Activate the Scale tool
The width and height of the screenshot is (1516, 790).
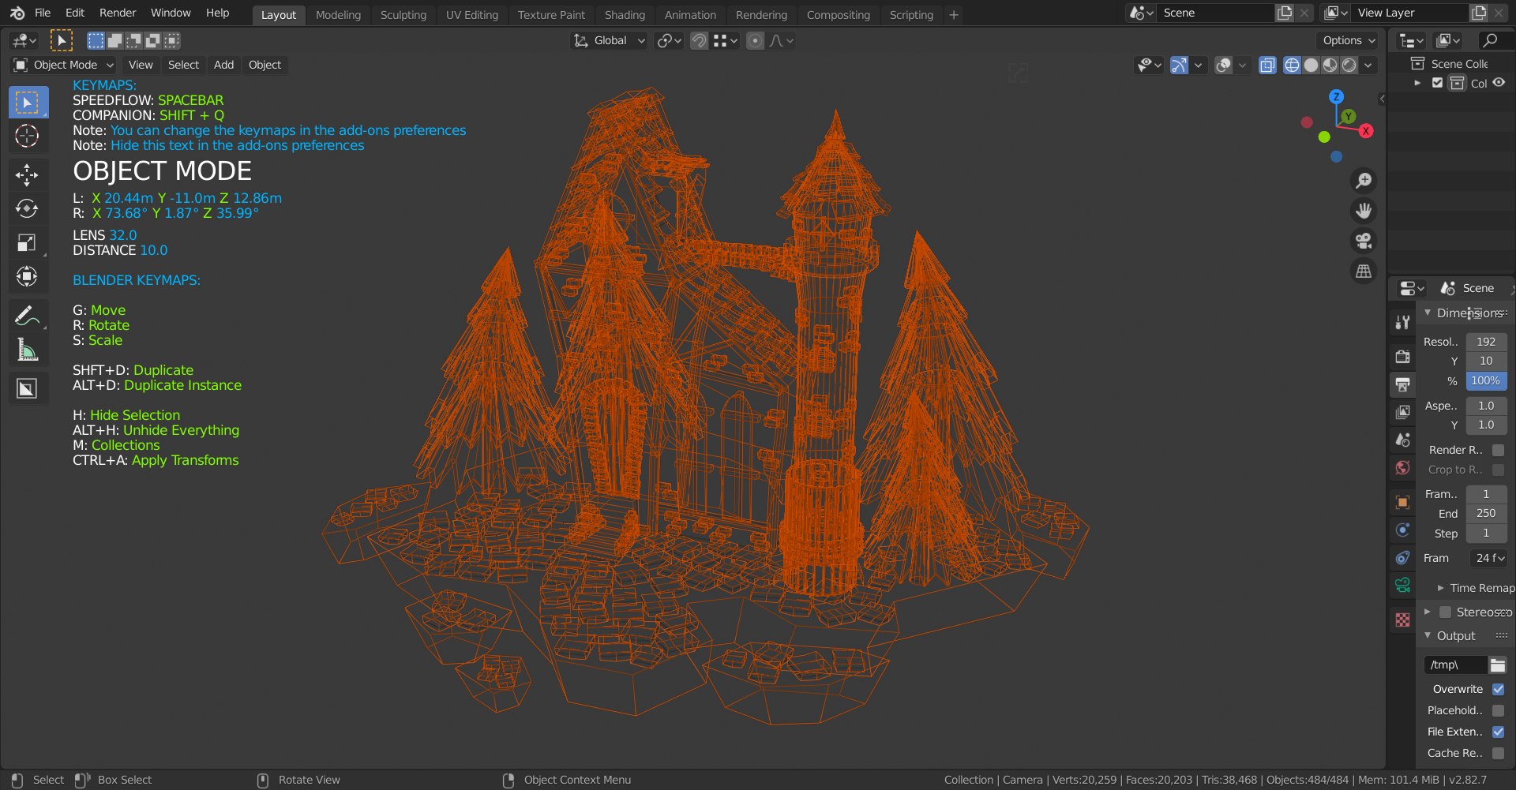[x=27, y=242]
